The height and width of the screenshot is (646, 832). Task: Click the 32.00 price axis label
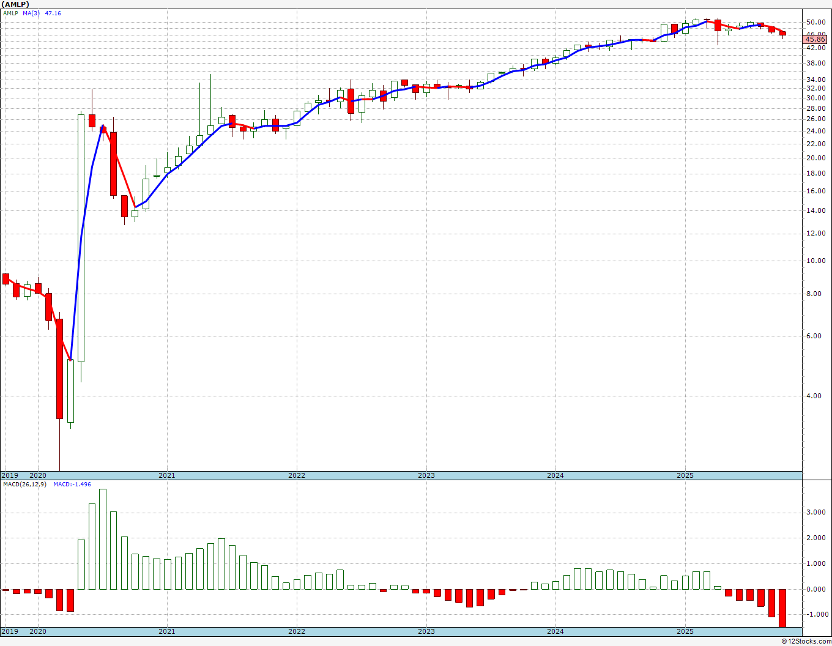tap(816, 89)
